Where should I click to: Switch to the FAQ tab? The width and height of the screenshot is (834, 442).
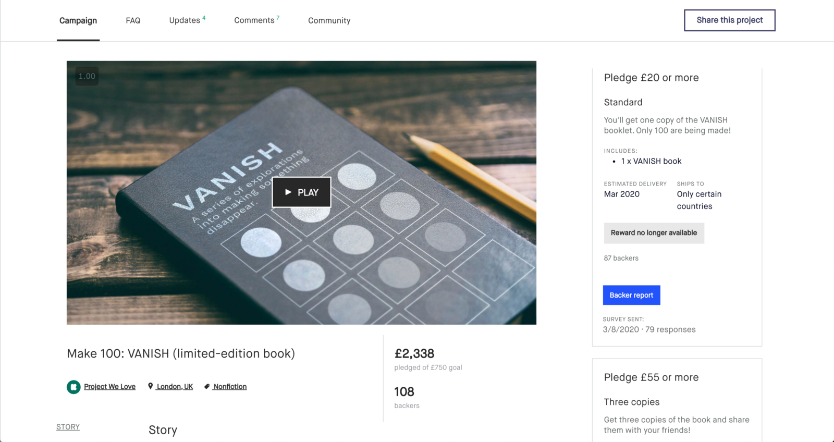click(x=133, y=20)
